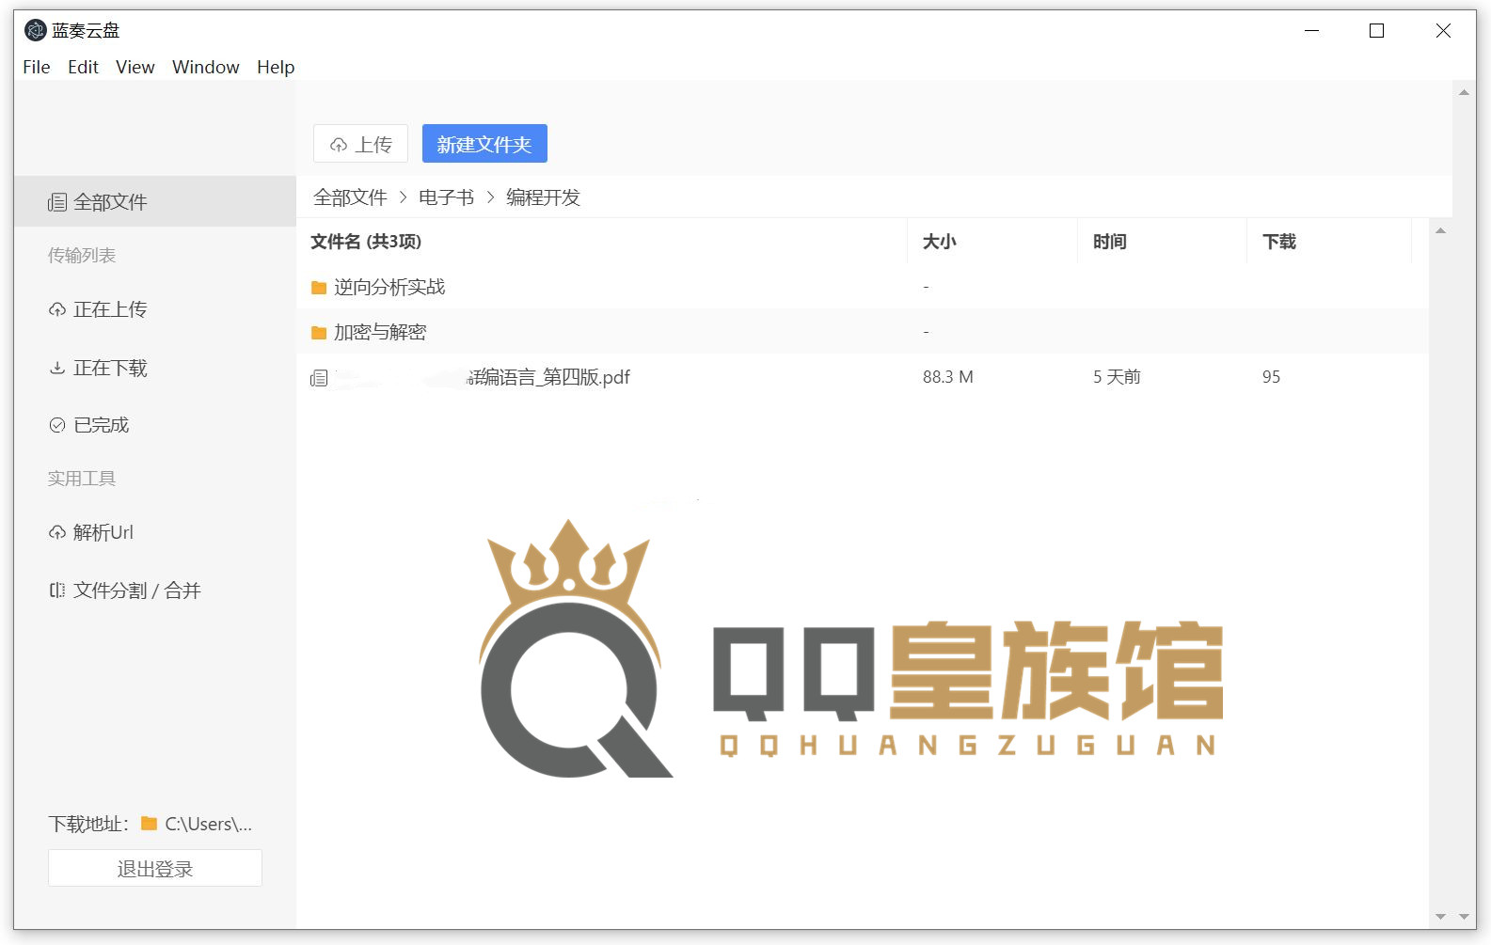Click the checkmark icon beside 已完成
This screenshot has width=1491, height=945.
pyautogui.click(x=57, y=425)
